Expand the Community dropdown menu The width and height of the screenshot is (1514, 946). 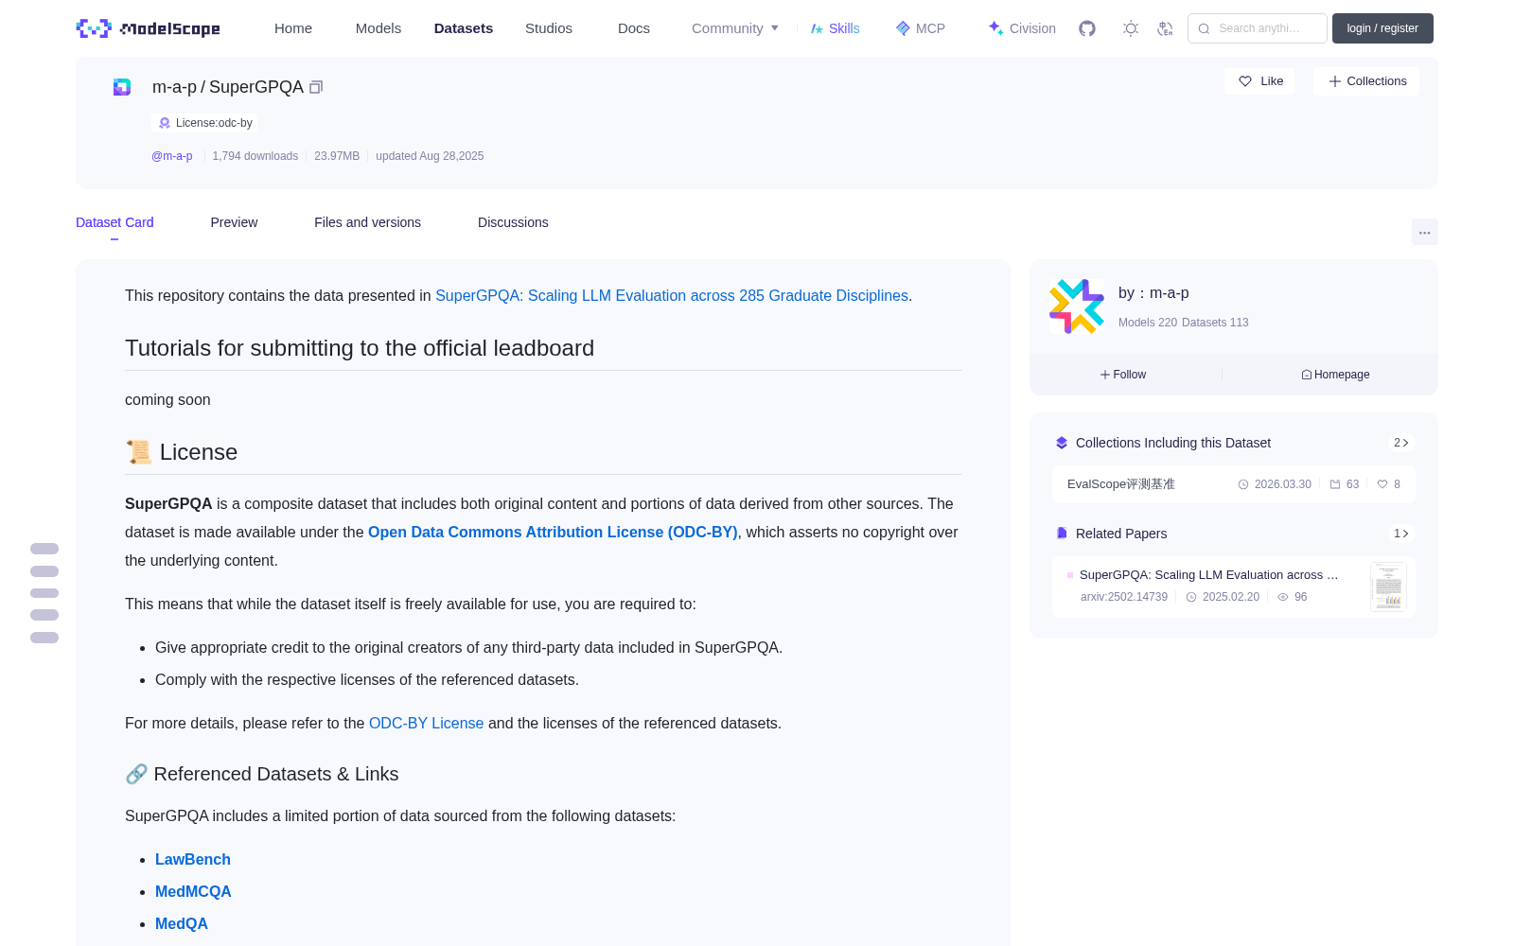click(x=735, y=28)
